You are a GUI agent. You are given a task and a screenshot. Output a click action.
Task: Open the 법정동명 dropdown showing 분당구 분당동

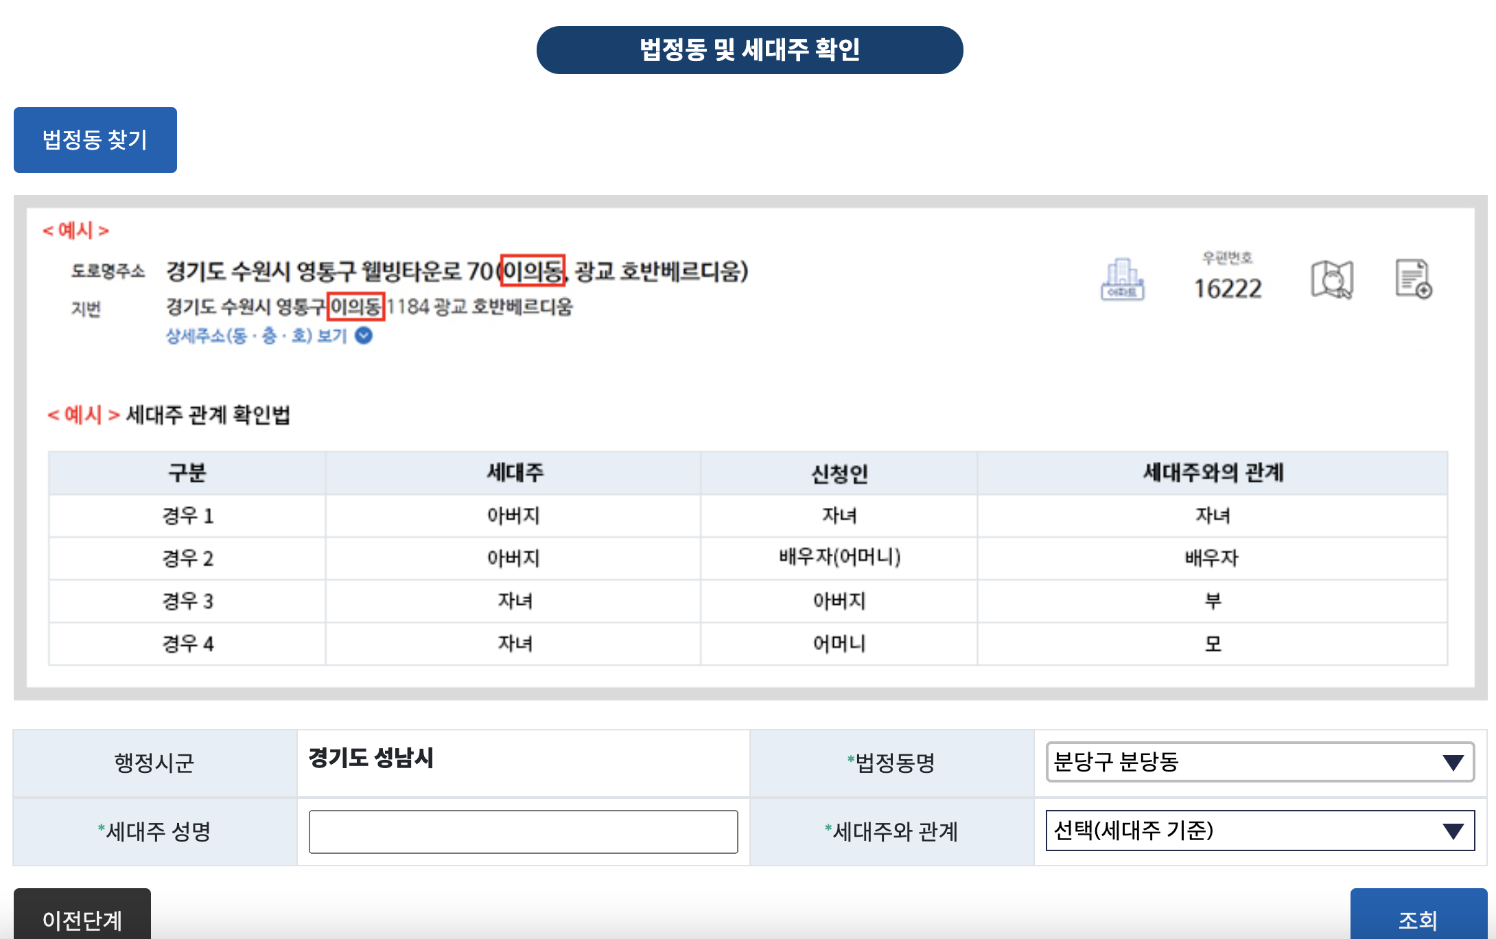tap(1259, 762)
